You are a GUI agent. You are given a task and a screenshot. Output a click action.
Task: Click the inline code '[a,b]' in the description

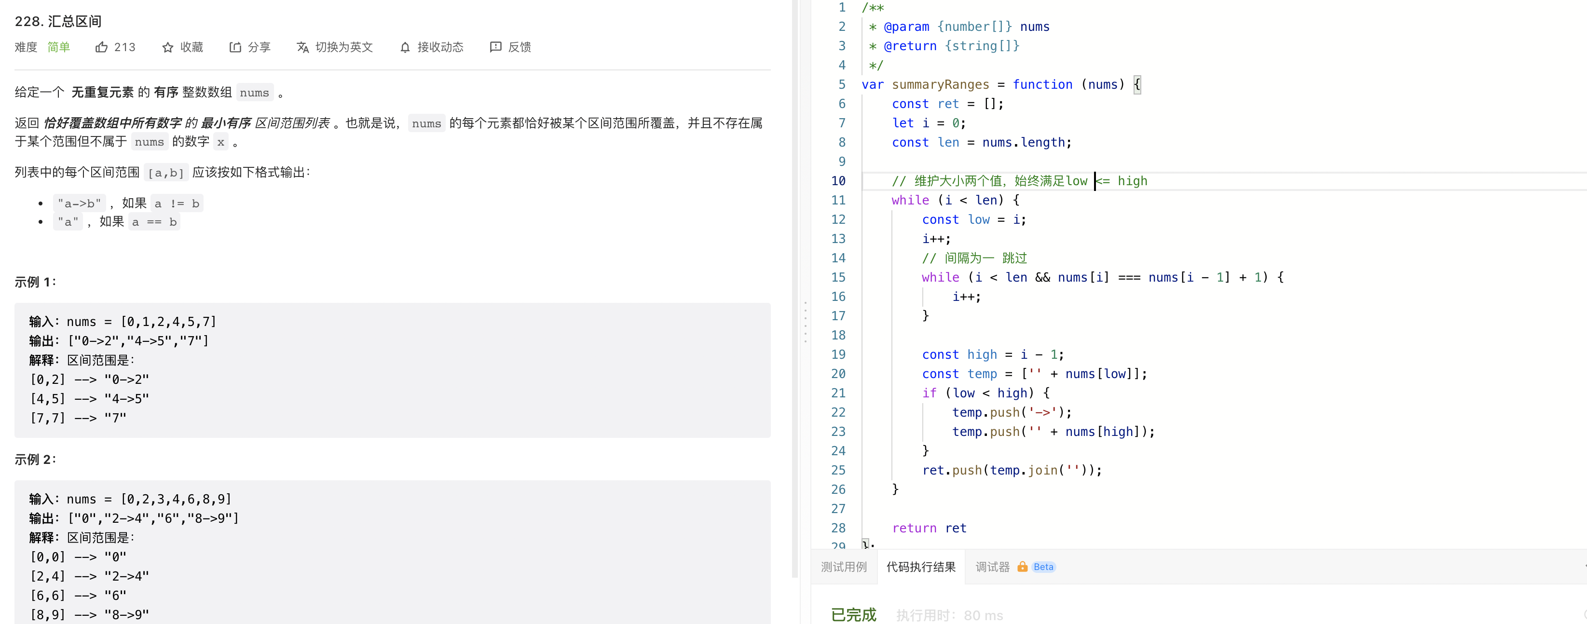(166, 173)
